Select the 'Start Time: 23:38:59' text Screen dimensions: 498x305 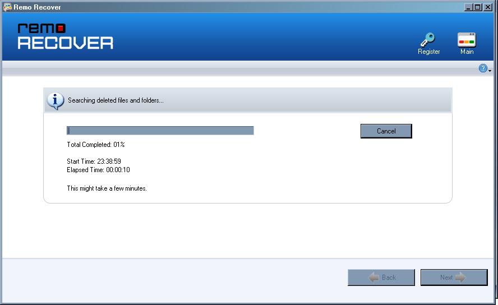click(x=94, y=161)
